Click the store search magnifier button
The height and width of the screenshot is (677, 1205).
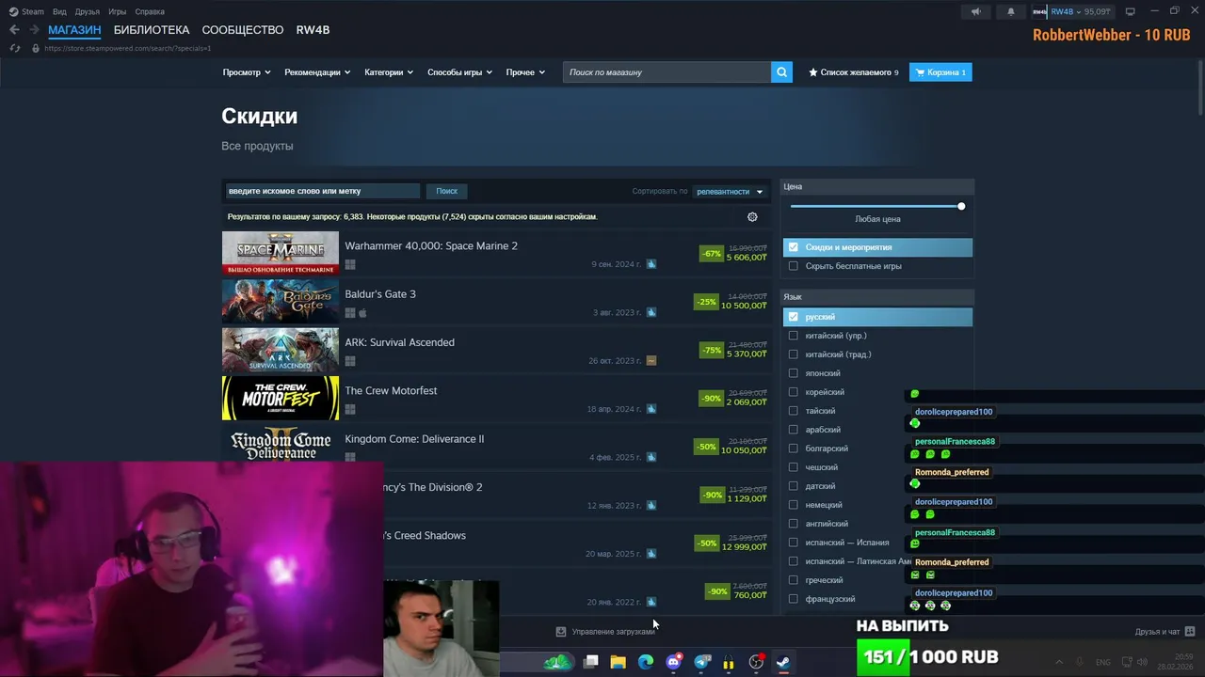pyautogui.click(x=781, y=72)
